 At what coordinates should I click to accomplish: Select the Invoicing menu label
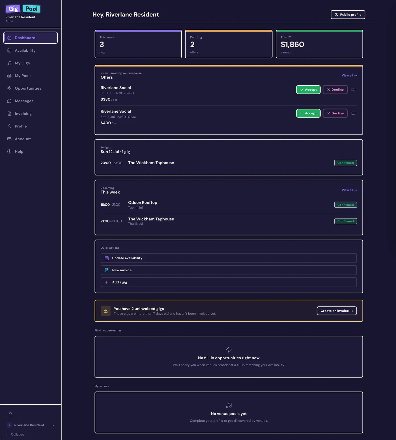click(x=23, y=114)
